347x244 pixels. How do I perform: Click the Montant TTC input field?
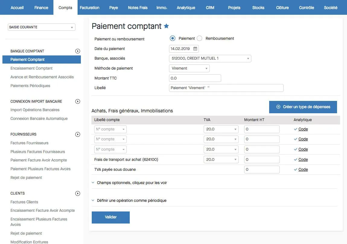click(x=195, y=78)
